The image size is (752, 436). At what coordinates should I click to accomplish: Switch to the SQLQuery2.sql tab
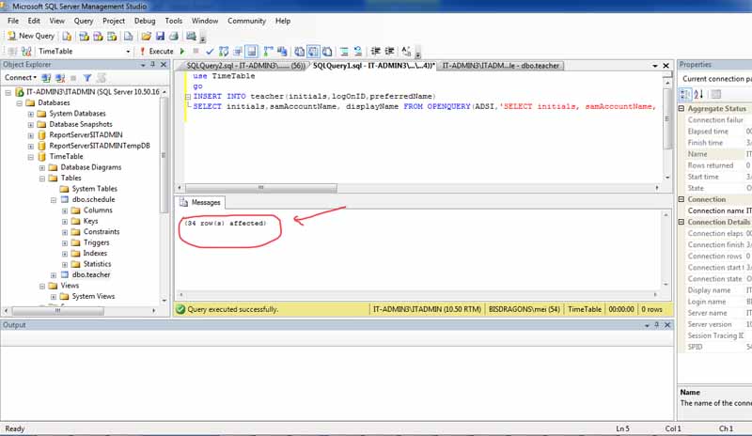(245, 66)
